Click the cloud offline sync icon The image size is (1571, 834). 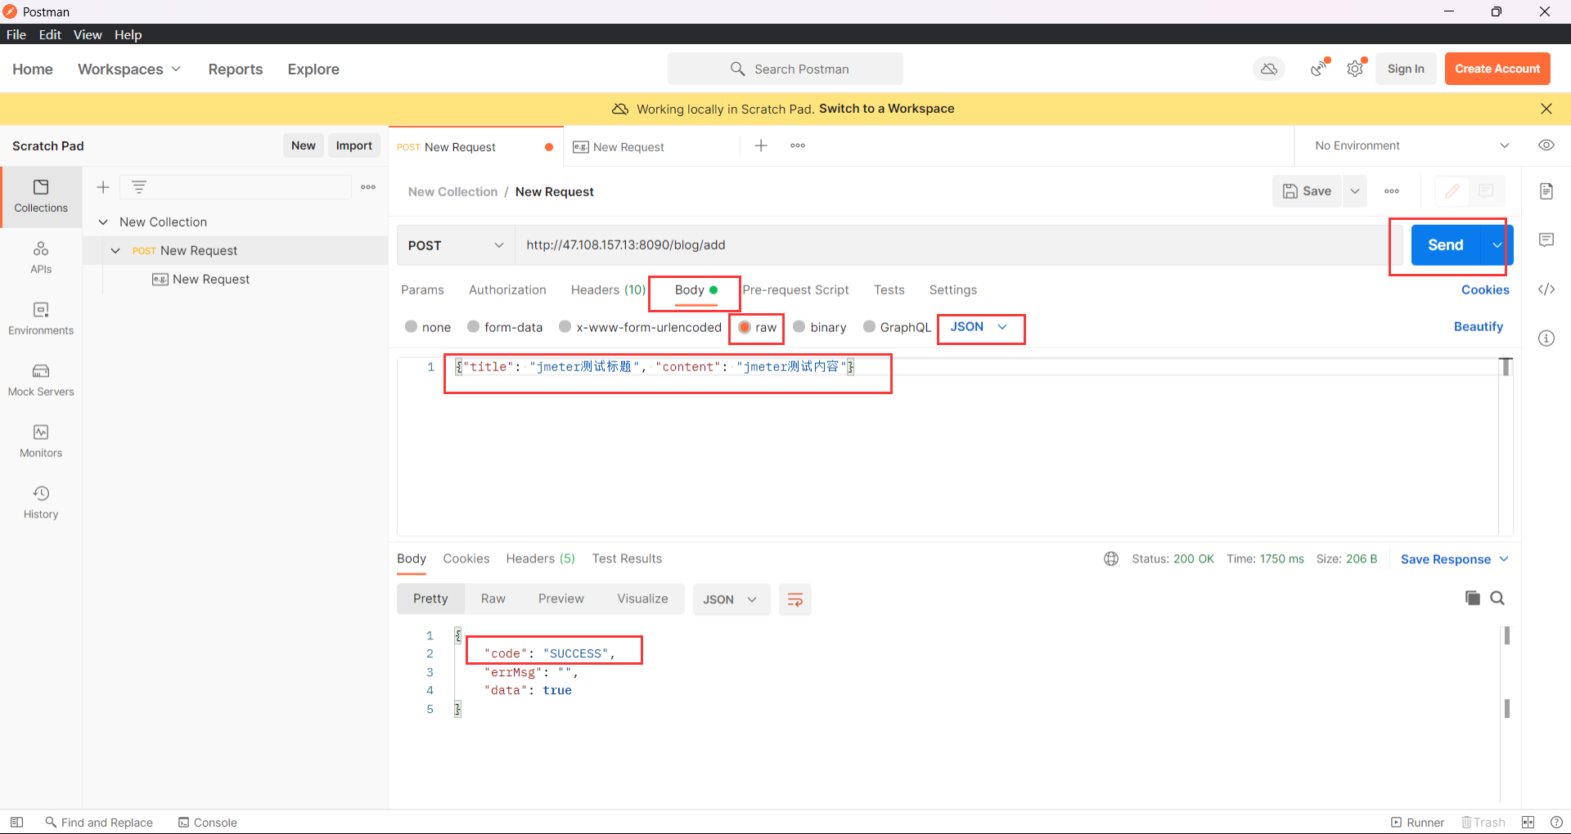pyautogui.click(x=1269, y=69)
